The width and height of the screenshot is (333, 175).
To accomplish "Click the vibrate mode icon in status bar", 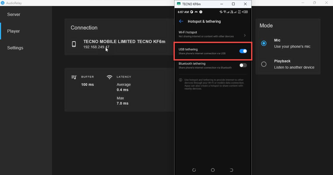I will (221, 12).
